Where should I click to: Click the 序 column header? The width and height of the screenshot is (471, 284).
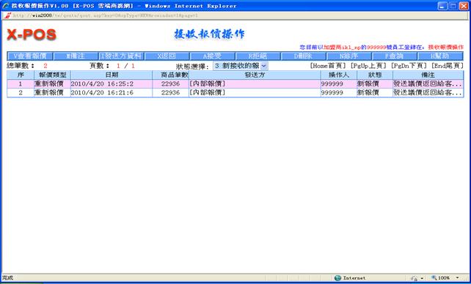21,75
